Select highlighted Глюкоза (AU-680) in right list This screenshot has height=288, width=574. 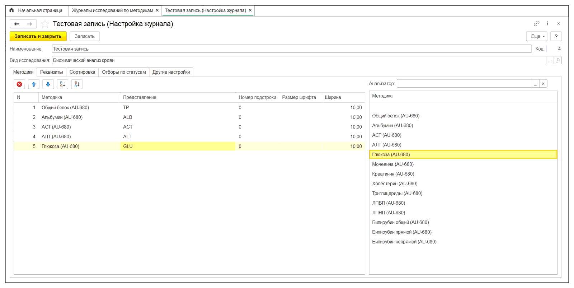click(x=463, y=155)
